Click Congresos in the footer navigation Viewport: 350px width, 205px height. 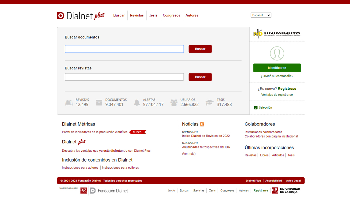pos(227,191)
